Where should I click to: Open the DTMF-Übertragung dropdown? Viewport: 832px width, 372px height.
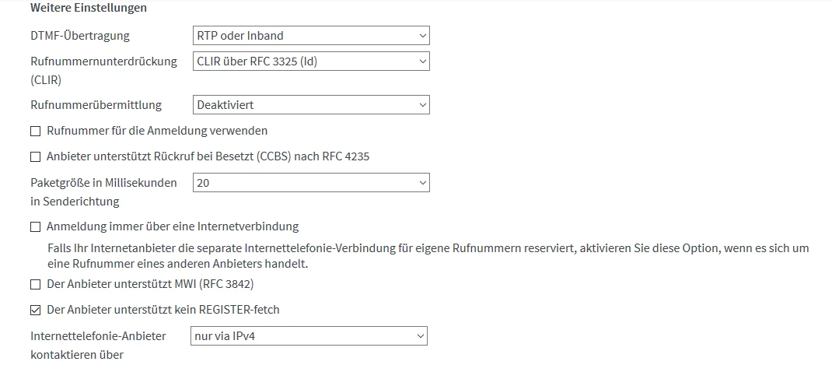(310, 36)
